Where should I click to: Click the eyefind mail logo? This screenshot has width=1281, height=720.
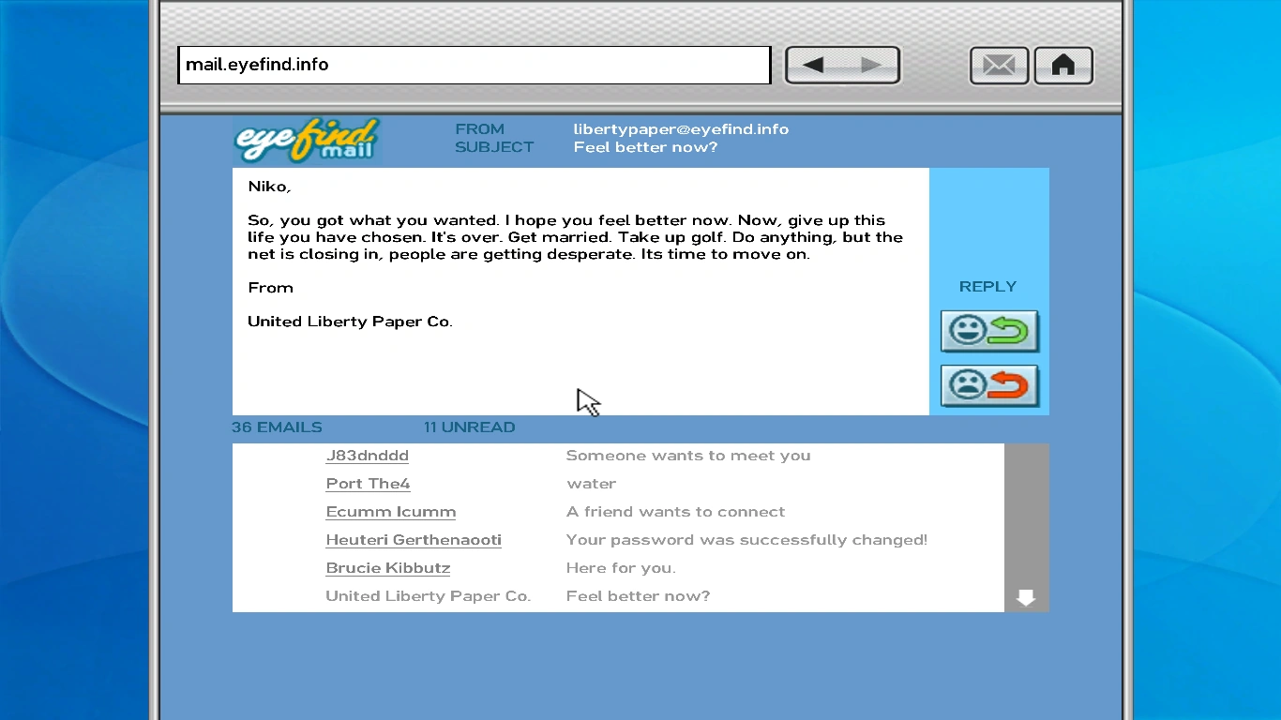click(307, 141)
